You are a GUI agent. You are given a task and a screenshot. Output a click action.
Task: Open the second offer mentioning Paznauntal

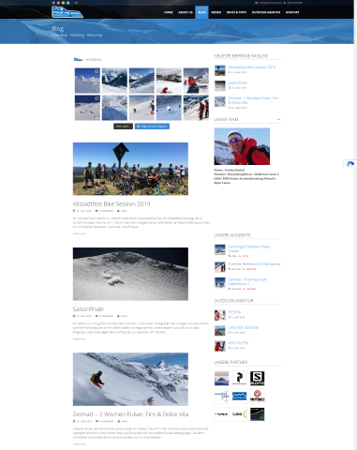click(254, 264)
